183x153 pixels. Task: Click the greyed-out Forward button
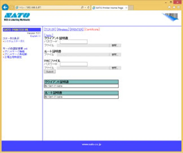click(12, 7)
